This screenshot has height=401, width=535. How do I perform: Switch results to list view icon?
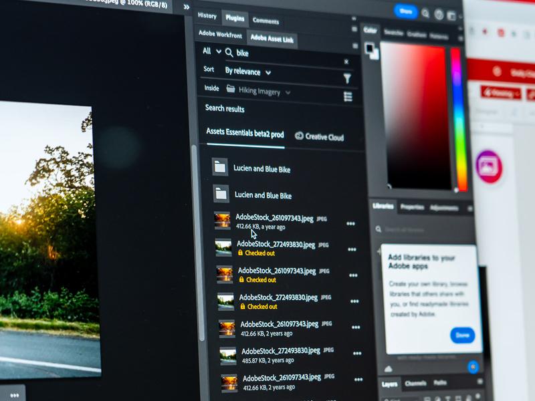[x=348, y=97]
